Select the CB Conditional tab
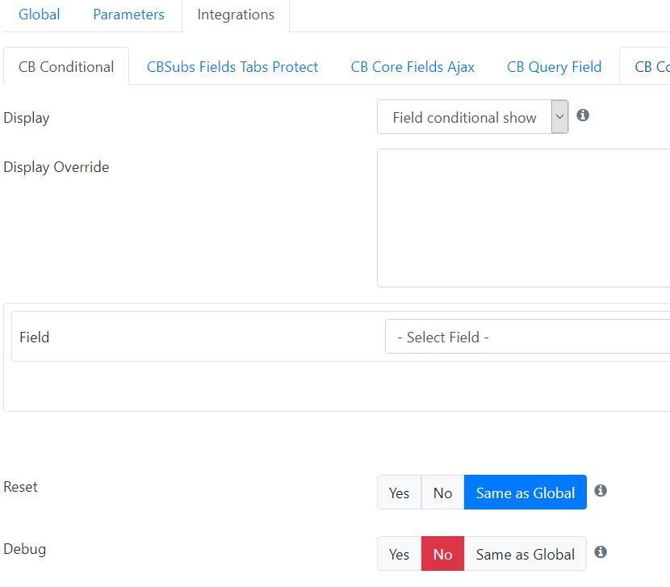 tap(66, 67)
